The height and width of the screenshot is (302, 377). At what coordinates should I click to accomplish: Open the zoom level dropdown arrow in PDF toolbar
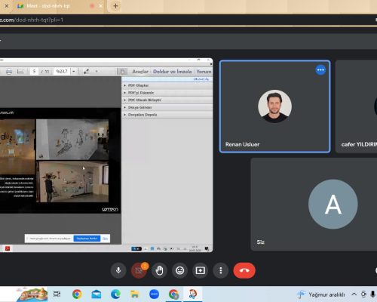(x=74, y=72)
